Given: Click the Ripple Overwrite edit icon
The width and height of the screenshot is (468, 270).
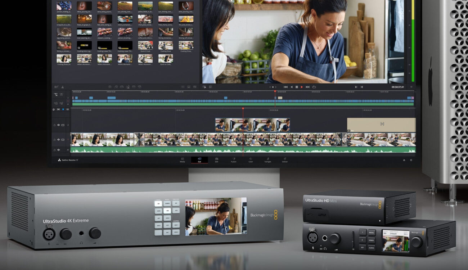Looking at the screenshot, I should 122,87.
